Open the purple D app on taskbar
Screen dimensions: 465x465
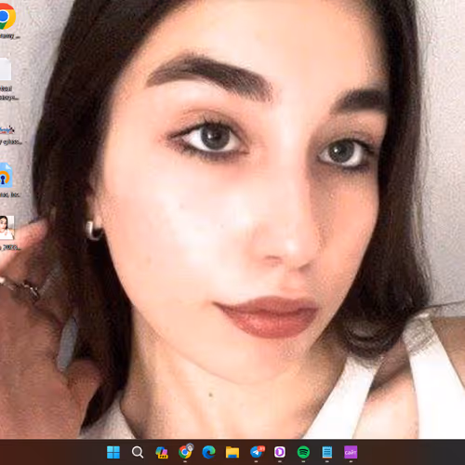point(280,452)
